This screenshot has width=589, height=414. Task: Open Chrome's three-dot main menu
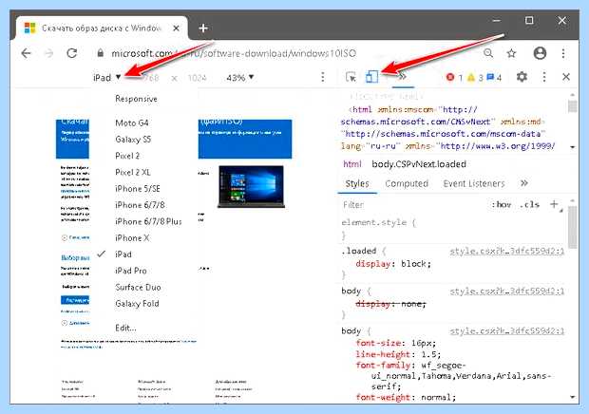(x=563, y=53)
